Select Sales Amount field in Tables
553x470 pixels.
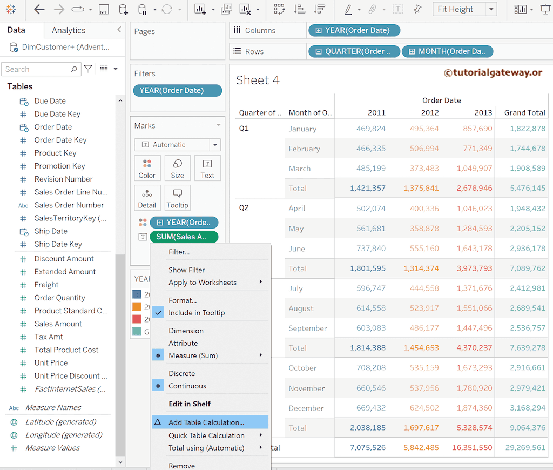pos(58,324)
